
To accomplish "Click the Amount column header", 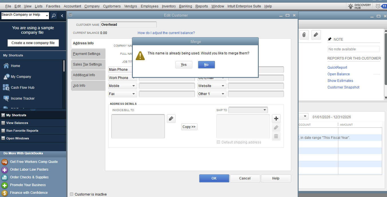I will [x=347, y=125].
